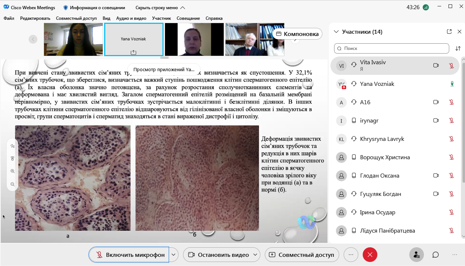Click the annotate pen tool icon
The width and height of the screenshot is (465, 266).
pyautogui.click(x=12, y=146)
